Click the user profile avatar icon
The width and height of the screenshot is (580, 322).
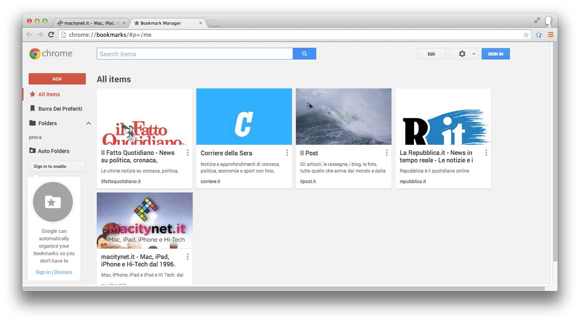tap(549, 21)
